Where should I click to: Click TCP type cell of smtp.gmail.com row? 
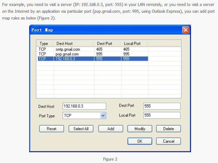pyautogui.click(x=42, y=49)
